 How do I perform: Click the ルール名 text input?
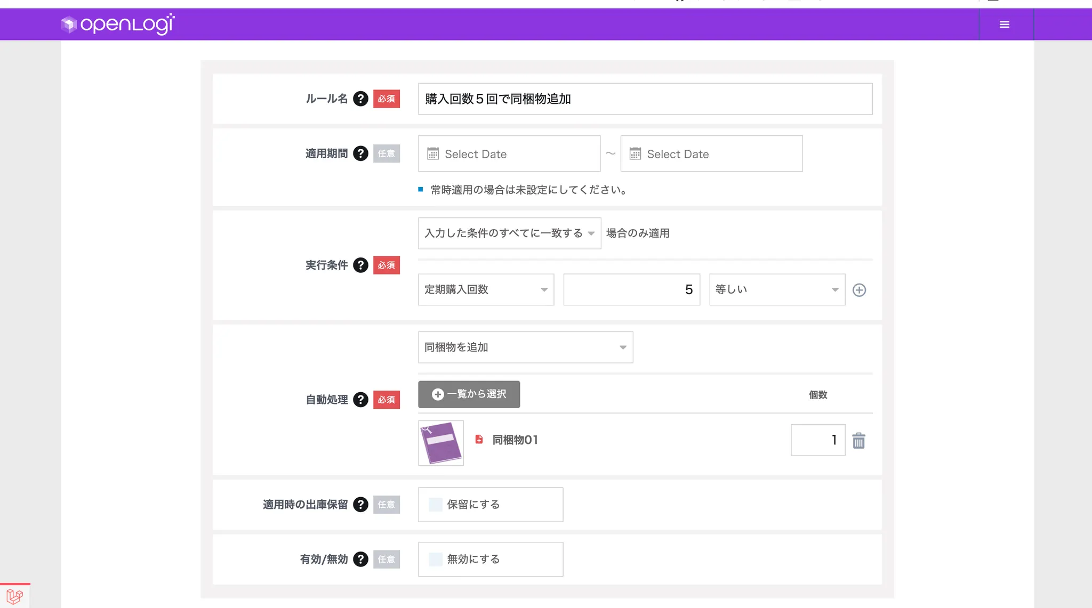(645, 99)
